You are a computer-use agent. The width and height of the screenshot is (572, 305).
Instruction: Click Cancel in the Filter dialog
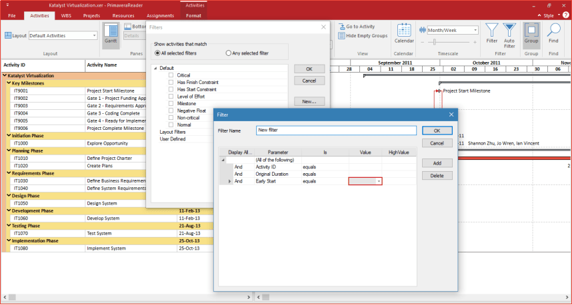437,143
